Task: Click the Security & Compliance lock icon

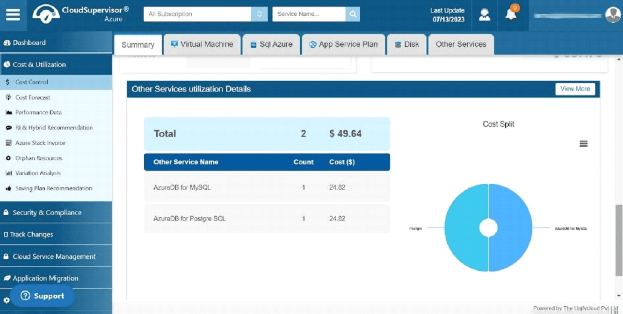Action: click(x=6, y=213)
